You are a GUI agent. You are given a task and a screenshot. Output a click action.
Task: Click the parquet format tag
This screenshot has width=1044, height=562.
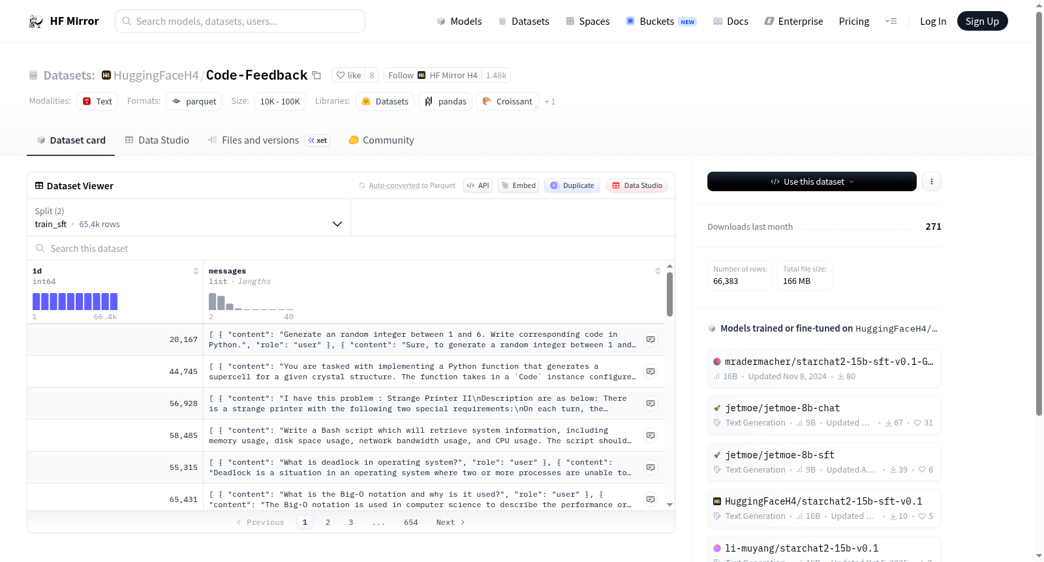click(194, 101)
